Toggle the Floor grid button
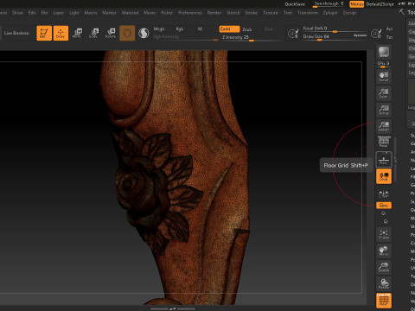 (384, 159)
